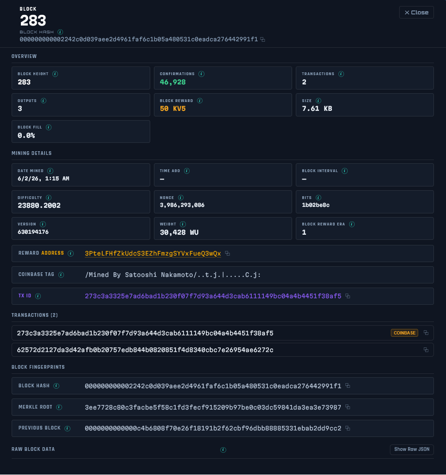
Task: Click the Show Raw JSON button
Action: coord(412,449)
